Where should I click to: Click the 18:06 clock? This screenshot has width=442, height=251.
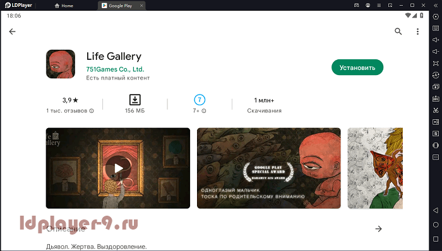(14, 16)
